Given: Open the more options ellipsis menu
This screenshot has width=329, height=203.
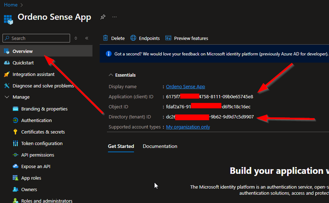Looking at the screenshot, I should (x=114, y=17).
